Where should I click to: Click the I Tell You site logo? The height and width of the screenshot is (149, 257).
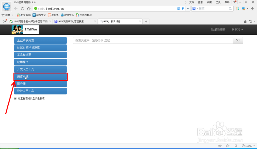coord(25,30)
